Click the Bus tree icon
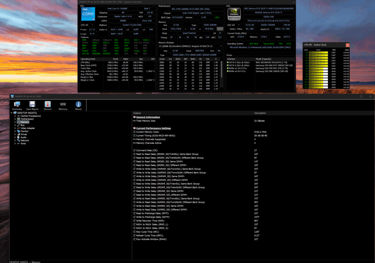375x263 pixels. tap(18, 125)
